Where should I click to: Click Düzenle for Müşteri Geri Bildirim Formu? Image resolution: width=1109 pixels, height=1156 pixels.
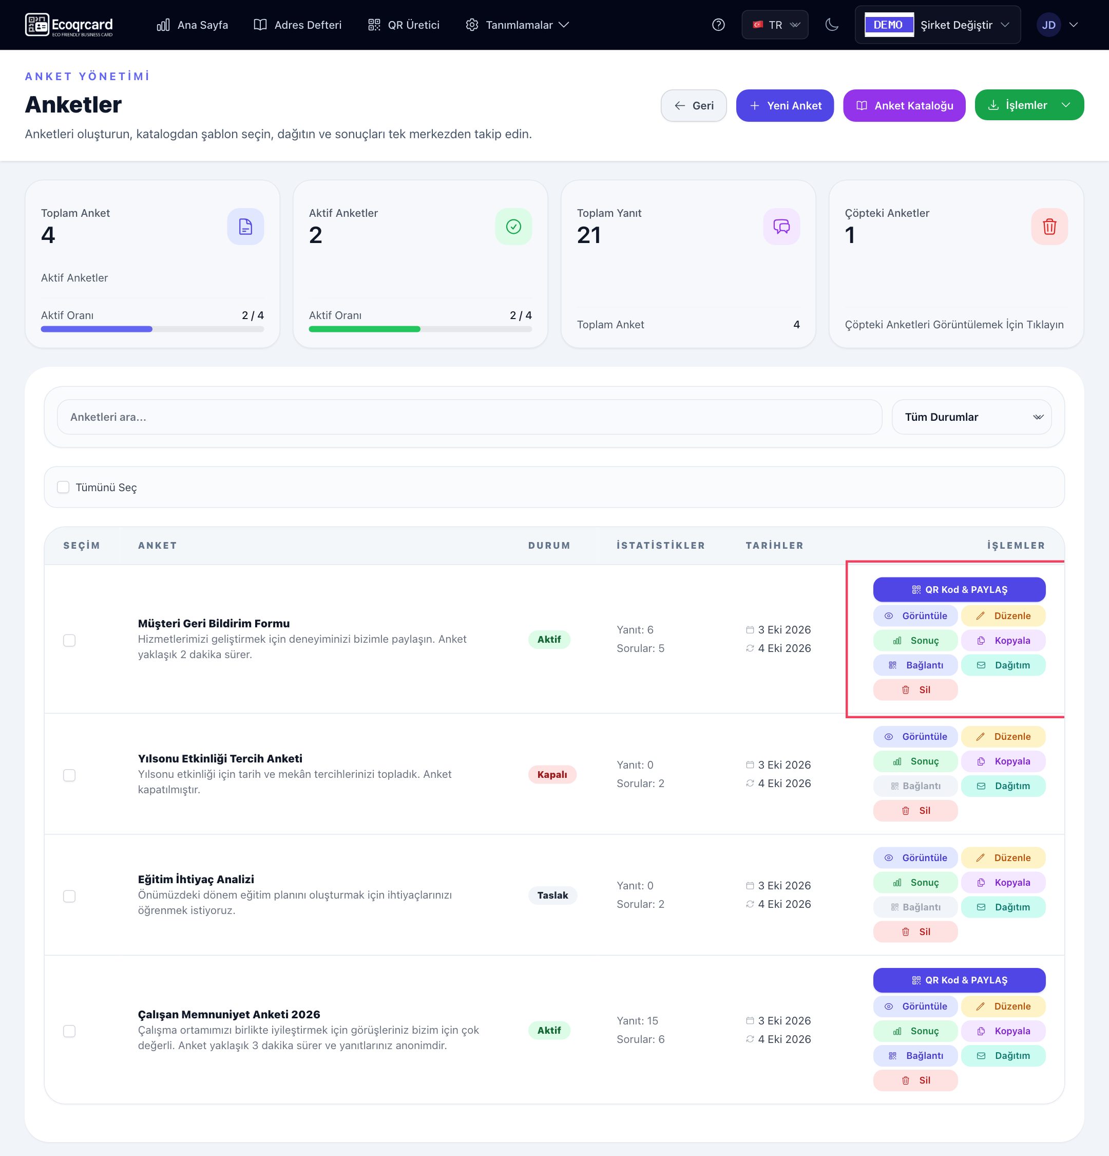(x=1003, y=616)
